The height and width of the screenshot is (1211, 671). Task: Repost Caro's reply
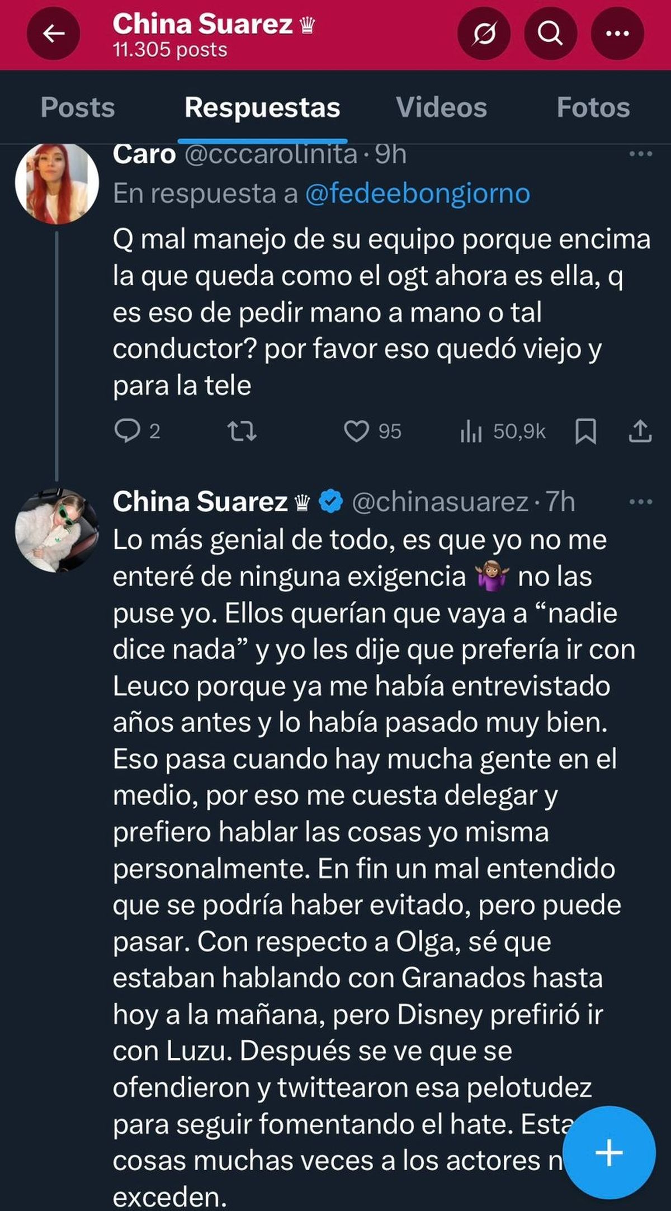242,431
